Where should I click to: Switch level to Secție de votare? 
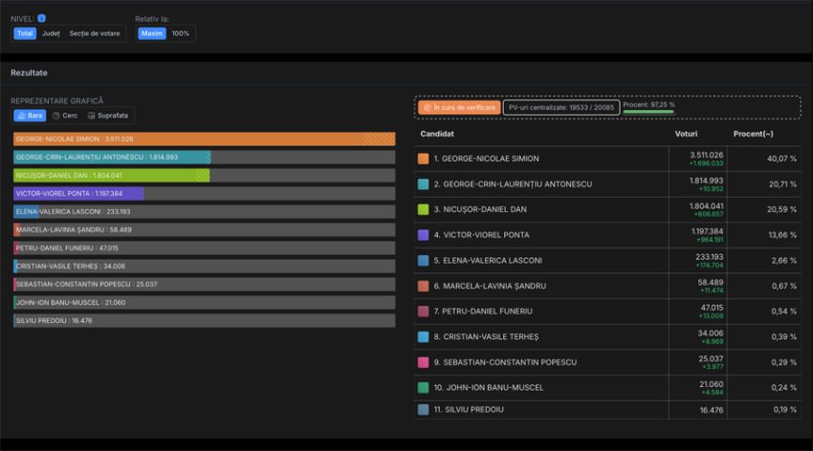point(94,33)
